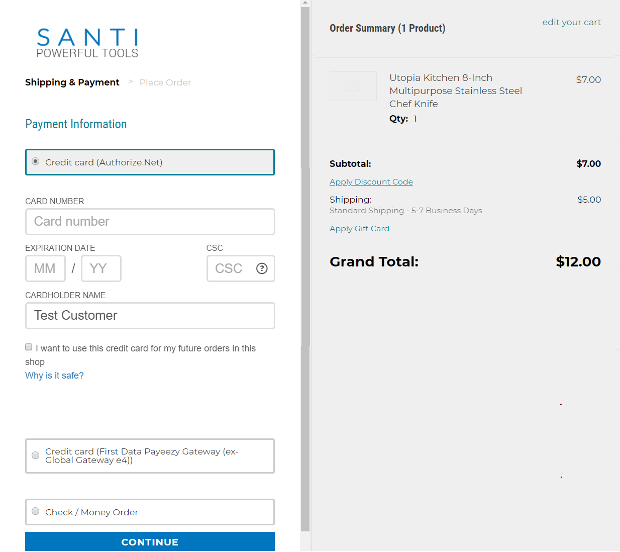Click the Cardholder Name field with Test Customer
Image resolution: width=620 pixels, height=552 pixels.
tap(150, 316)
